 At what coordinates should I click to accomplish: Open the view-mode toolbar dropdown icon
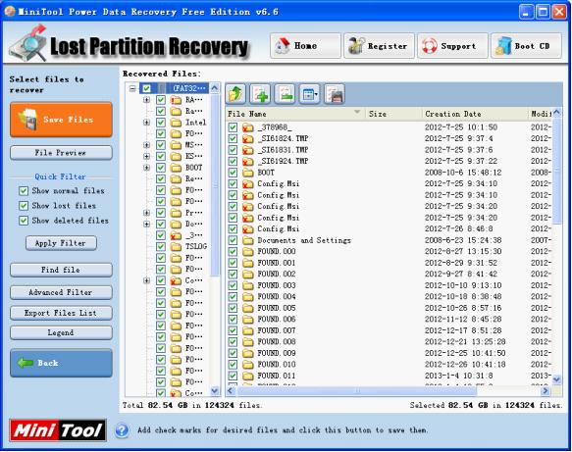(310, 94)
